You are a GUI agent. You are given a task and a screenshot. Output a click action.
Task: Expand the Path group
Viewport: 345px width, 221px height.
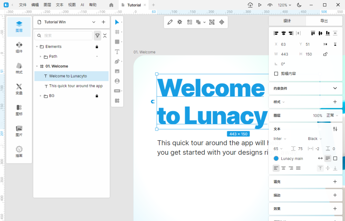[40, 57]
